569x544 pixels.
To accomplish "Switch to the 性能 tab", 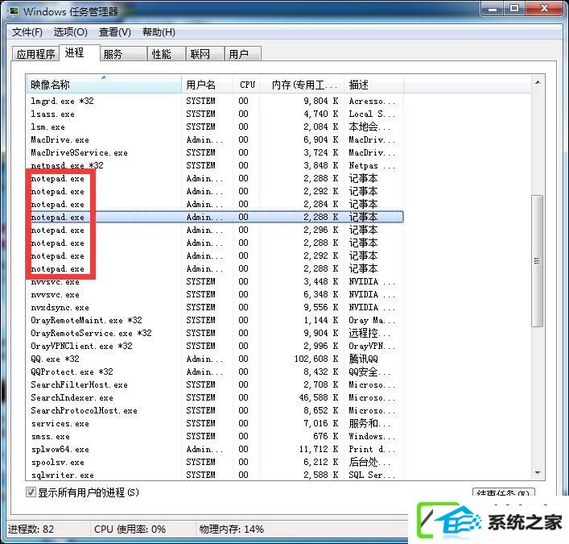I will [x=167, y=54].
